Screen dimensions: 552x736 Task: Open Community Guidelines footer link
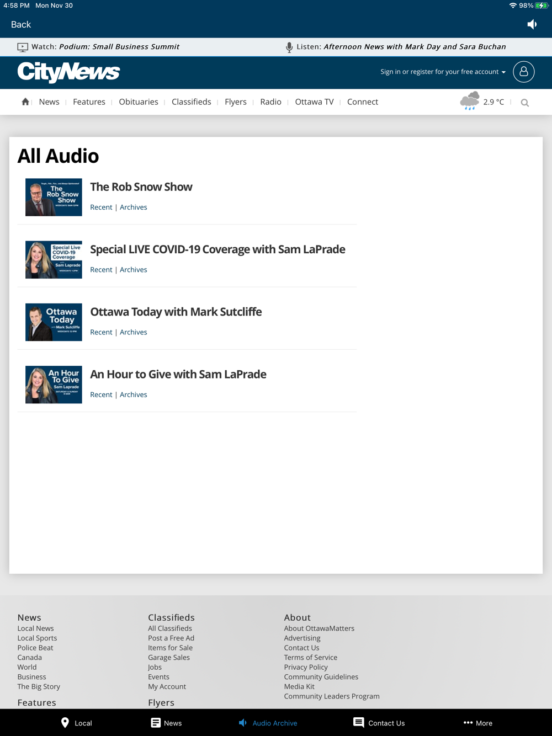point(321,677)
